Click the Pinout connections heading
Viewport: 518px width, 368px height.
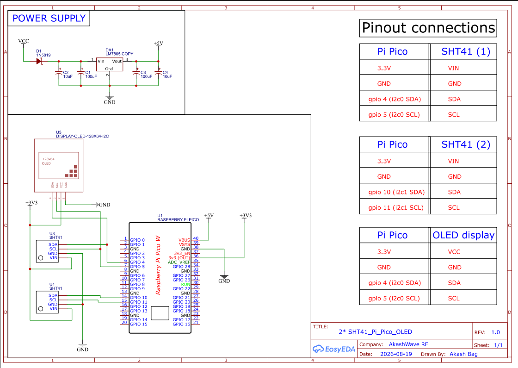tap(428, 28)
